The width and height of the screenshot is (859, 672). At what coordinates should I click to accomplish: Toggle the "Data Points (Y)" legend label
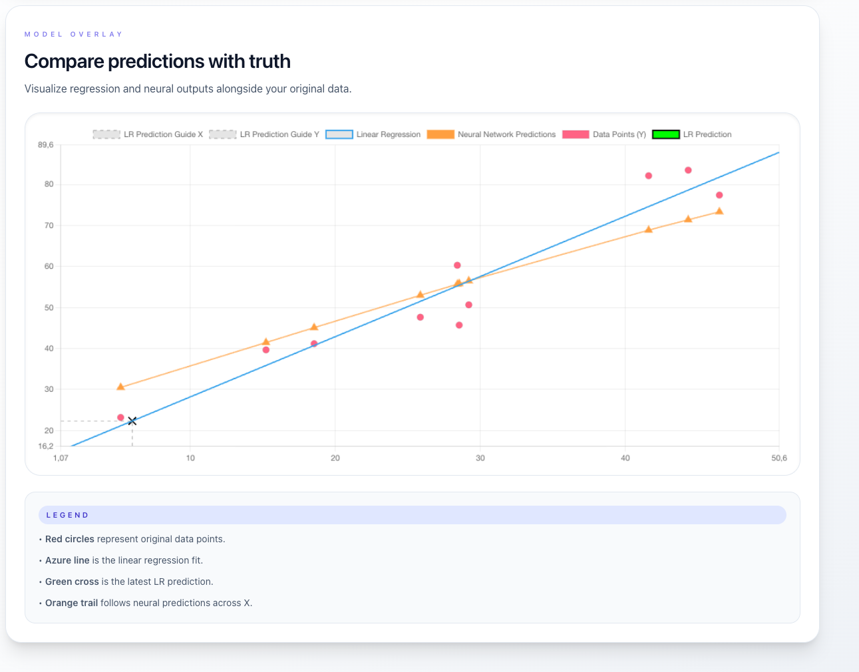click(619, 134)
